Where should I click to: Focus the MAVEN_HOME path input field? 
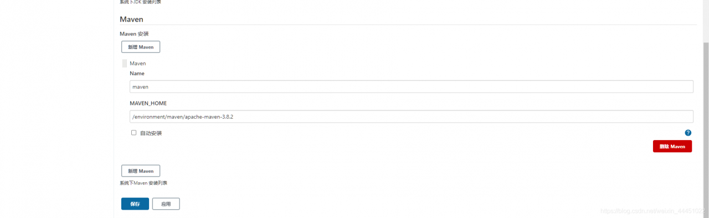click(412, 116)
